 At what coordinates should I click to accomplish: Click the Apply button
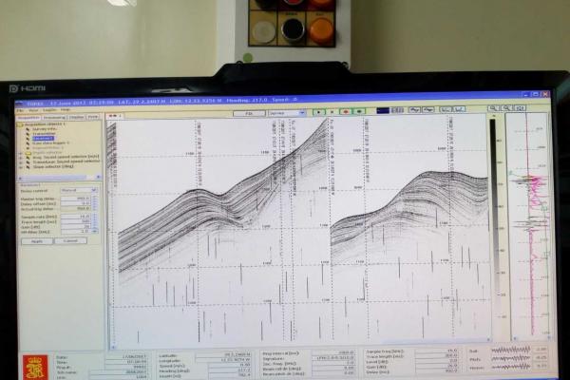click(37, 241)
